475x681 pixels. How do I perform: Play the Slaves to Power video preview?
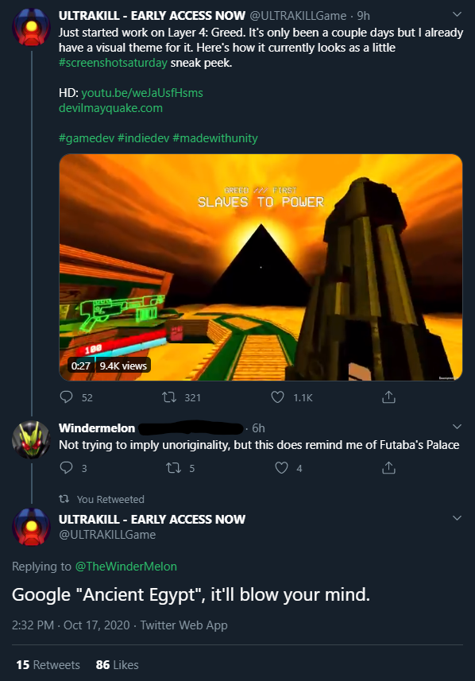tap(261, 268)
